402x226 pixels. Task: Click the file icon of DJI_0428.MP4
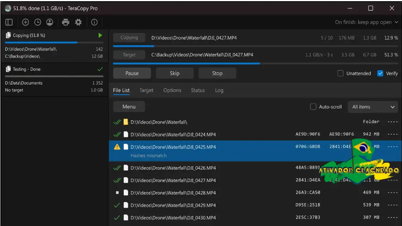point(126,192)
